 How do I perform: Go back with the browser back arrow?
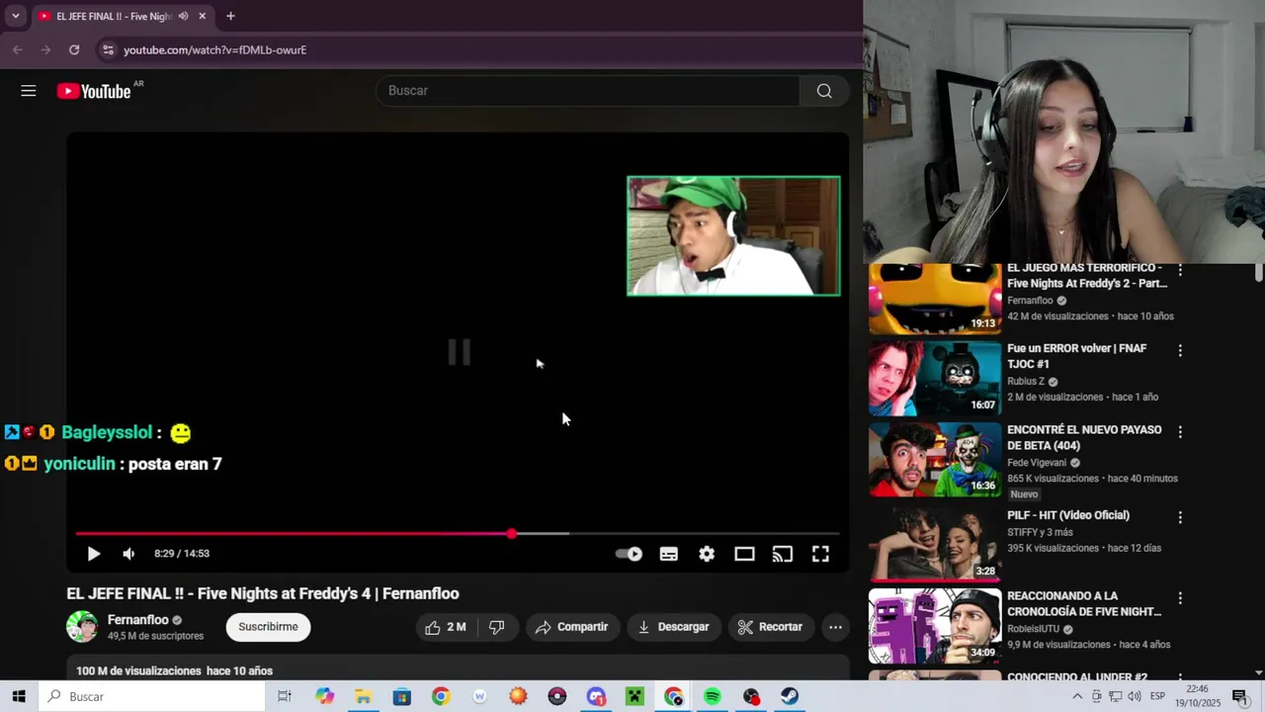(17, 49)
